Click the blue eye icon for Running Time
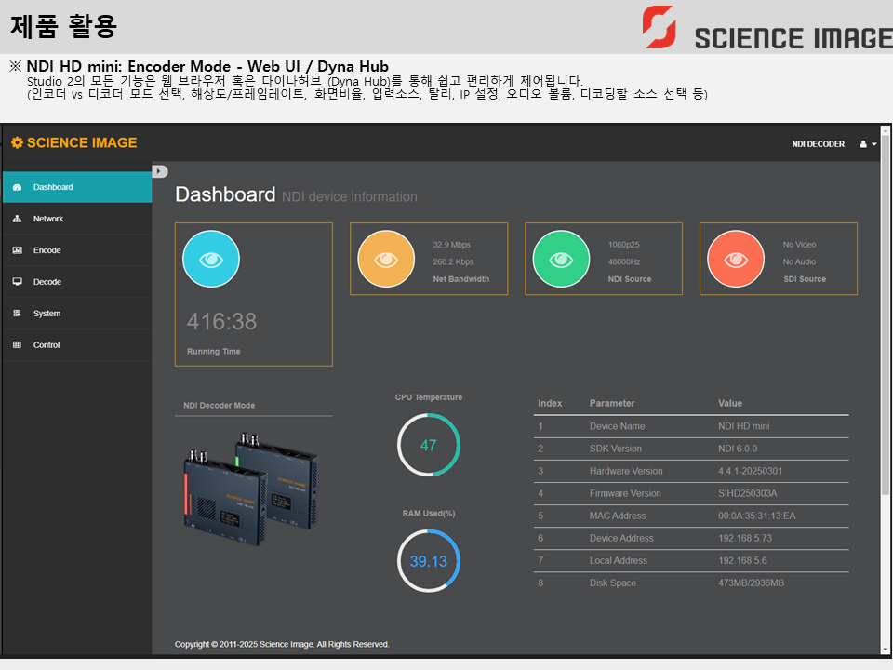893x670 pixels. tap(211, 260)
